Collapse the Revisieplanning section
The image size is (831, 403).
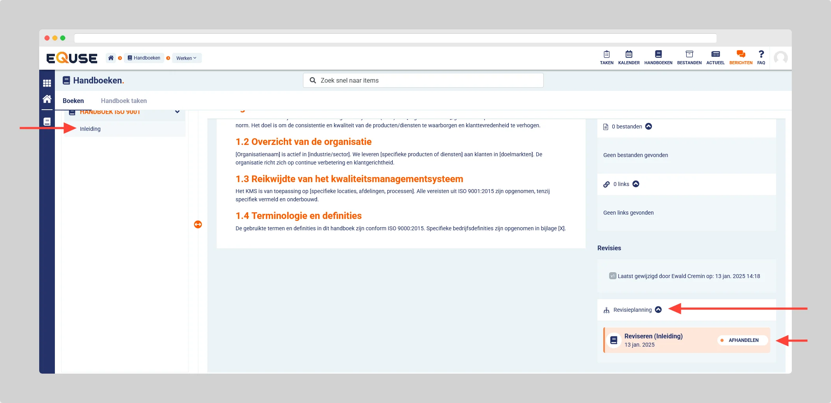click(x=659, y=310)
